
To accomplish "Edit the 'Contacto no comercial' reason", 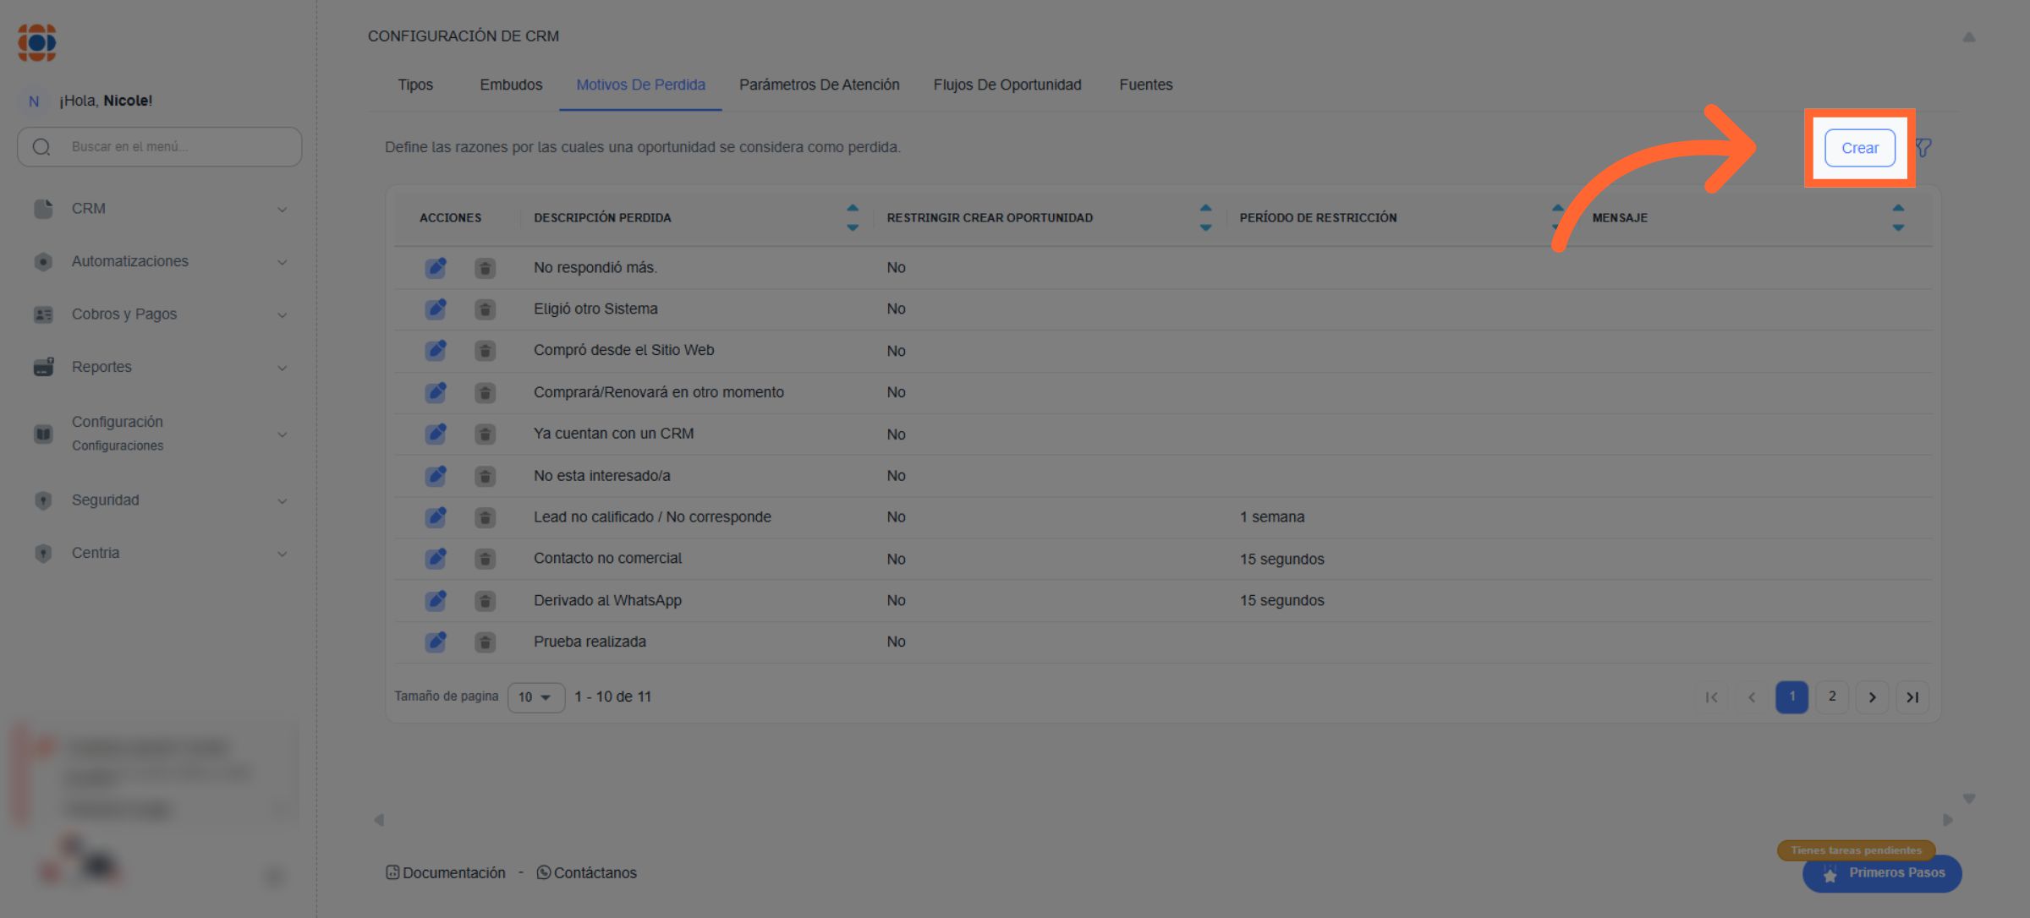I will (436, 559).
